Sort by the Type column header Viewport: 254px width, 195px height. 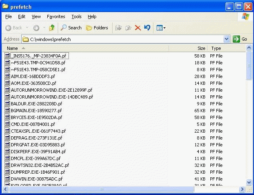(226, 48)
